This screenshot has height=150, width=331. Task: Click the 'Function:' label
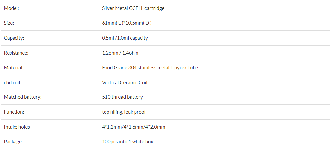pos(14,112)
